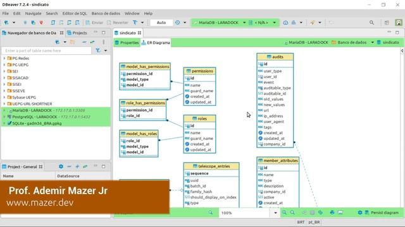Click the transaction mode toggle icon
The height and width of the screenshot is (227, 405).
135,23
